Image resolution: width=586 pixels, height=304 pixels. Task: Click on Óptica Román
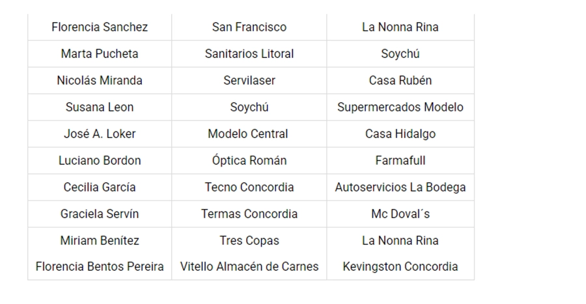coord(249,161)
